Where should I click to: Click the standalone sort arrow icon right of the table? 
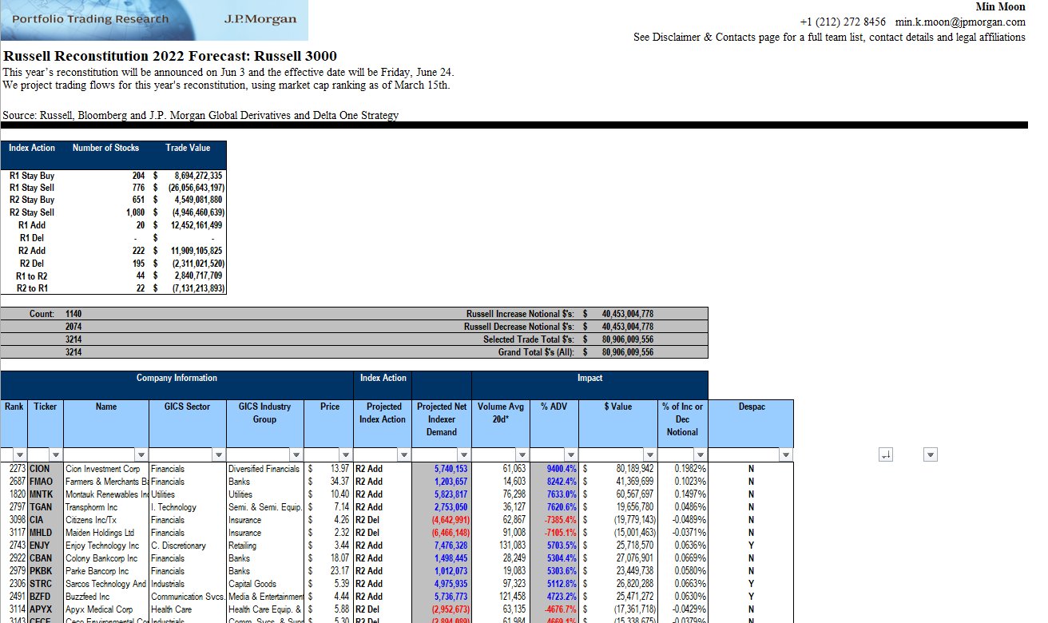(885, 454)
